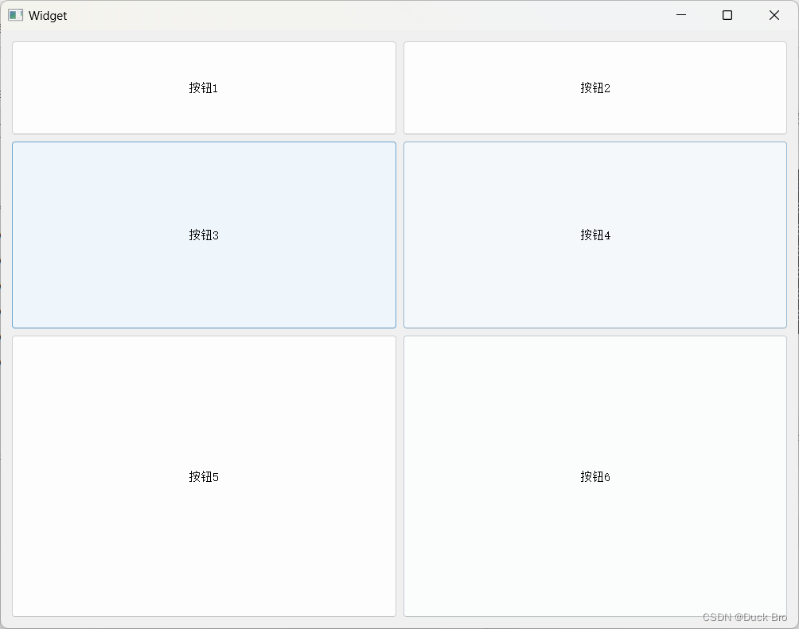Select the top-right button 按钮2
The height and width of the screenshot is (629, 799).
594,87
